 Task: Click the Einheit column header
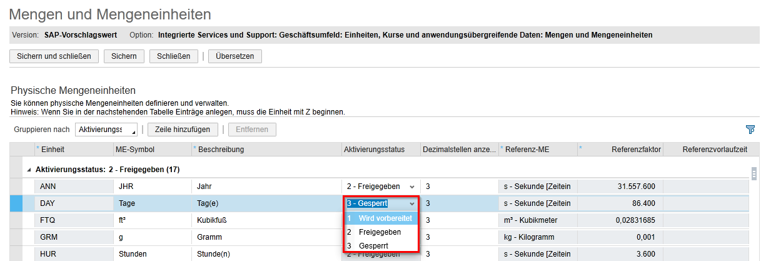click(x=53, y=150)
